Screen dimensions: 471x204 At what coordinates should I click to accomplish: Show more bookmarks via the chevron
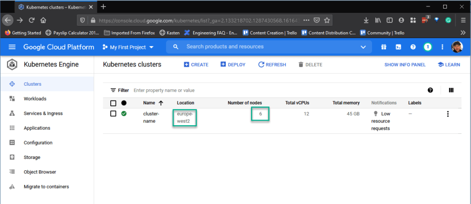(x=463, y=33)
